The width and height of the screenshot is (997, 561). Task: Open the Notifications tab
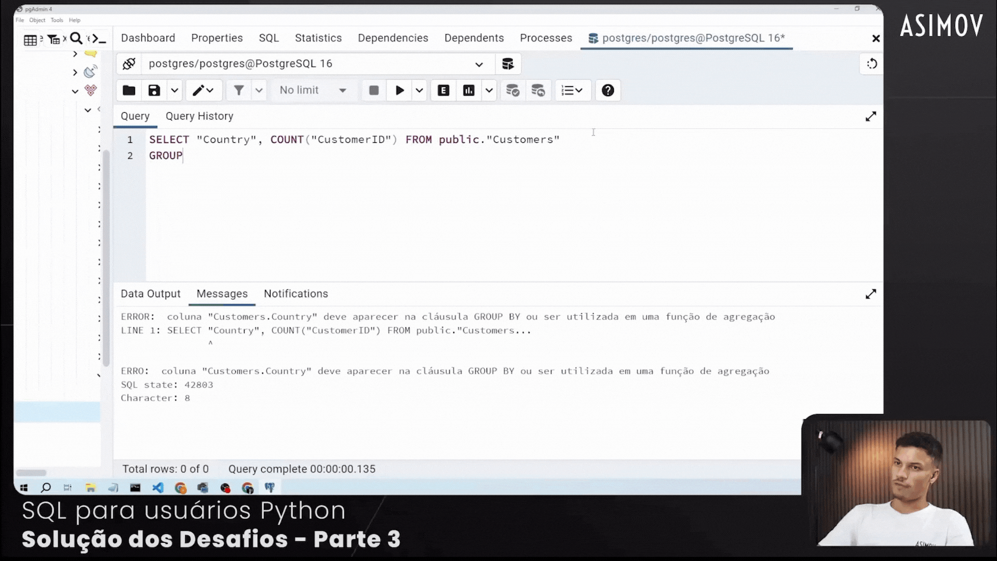tap(296, 294)
